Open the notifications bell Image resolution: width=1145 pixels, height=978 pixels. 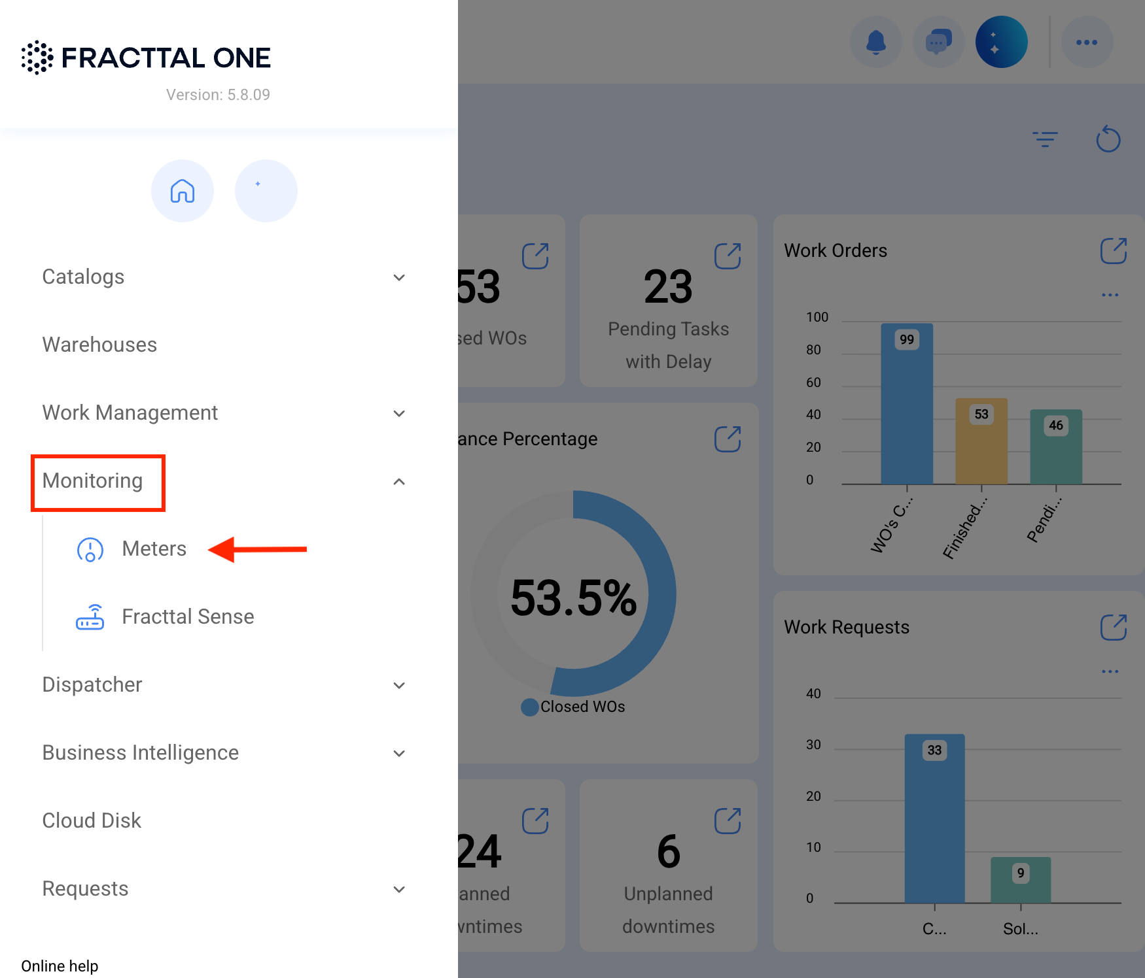(875, 42)
